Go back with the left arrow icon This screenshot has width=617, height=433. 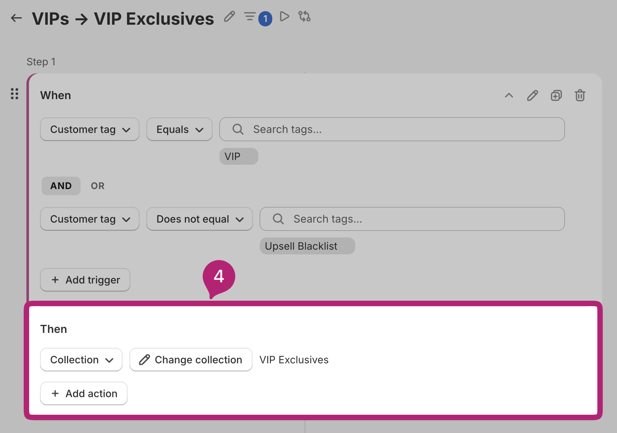pos(16,18)
